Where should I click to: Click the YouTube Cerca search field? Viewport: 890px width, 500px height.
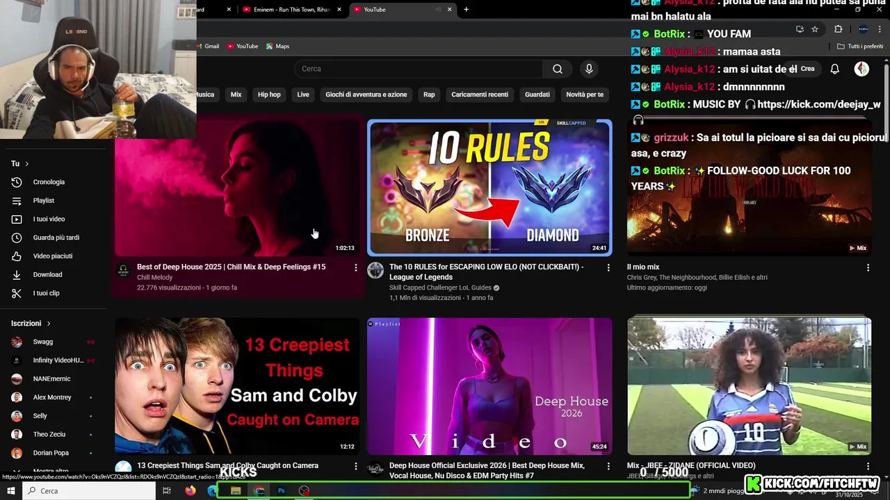[419, 69]
